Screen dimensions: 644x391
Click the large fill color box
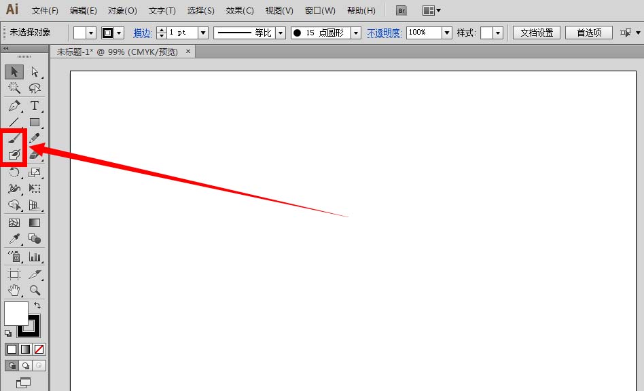pos(16,314)
